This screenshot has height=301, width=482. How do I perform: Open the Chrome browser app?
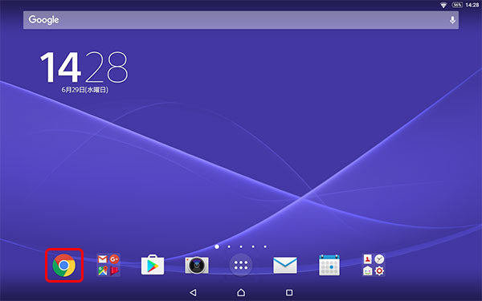pyautogui.click(x=64, y=265)
